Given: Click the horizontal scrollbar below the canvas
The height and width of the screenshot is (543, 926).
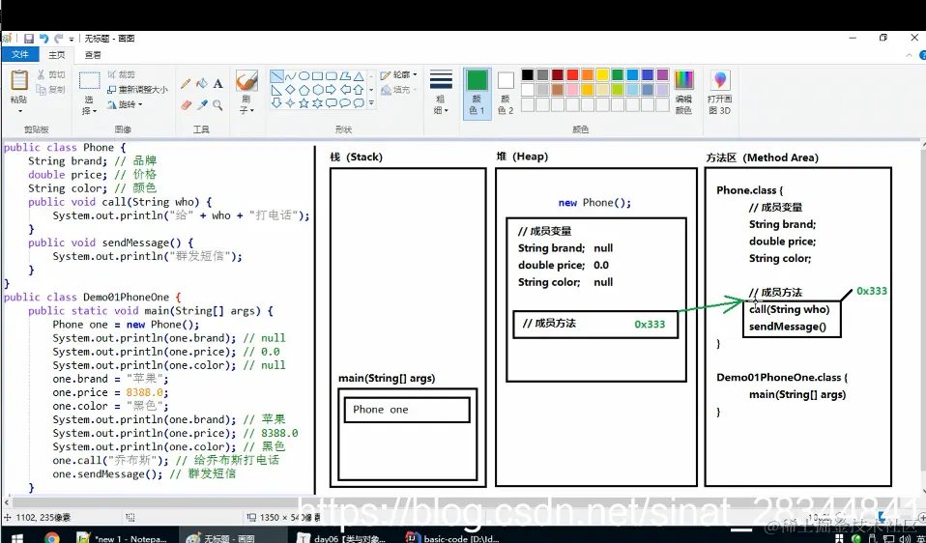Looking at the screenshot, I should tap(458, 502).
